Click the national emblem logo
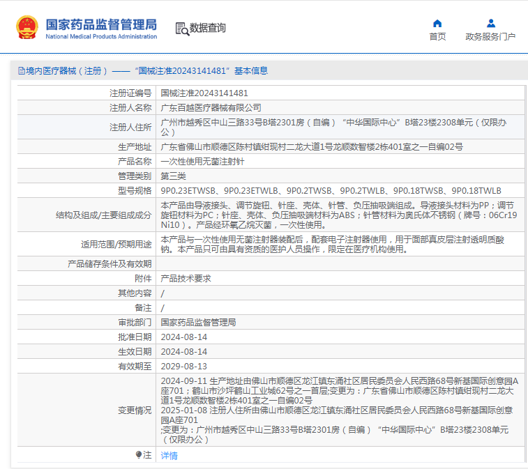Image resolution: width=528 pixels, height=469 pixels. [27, 27]
